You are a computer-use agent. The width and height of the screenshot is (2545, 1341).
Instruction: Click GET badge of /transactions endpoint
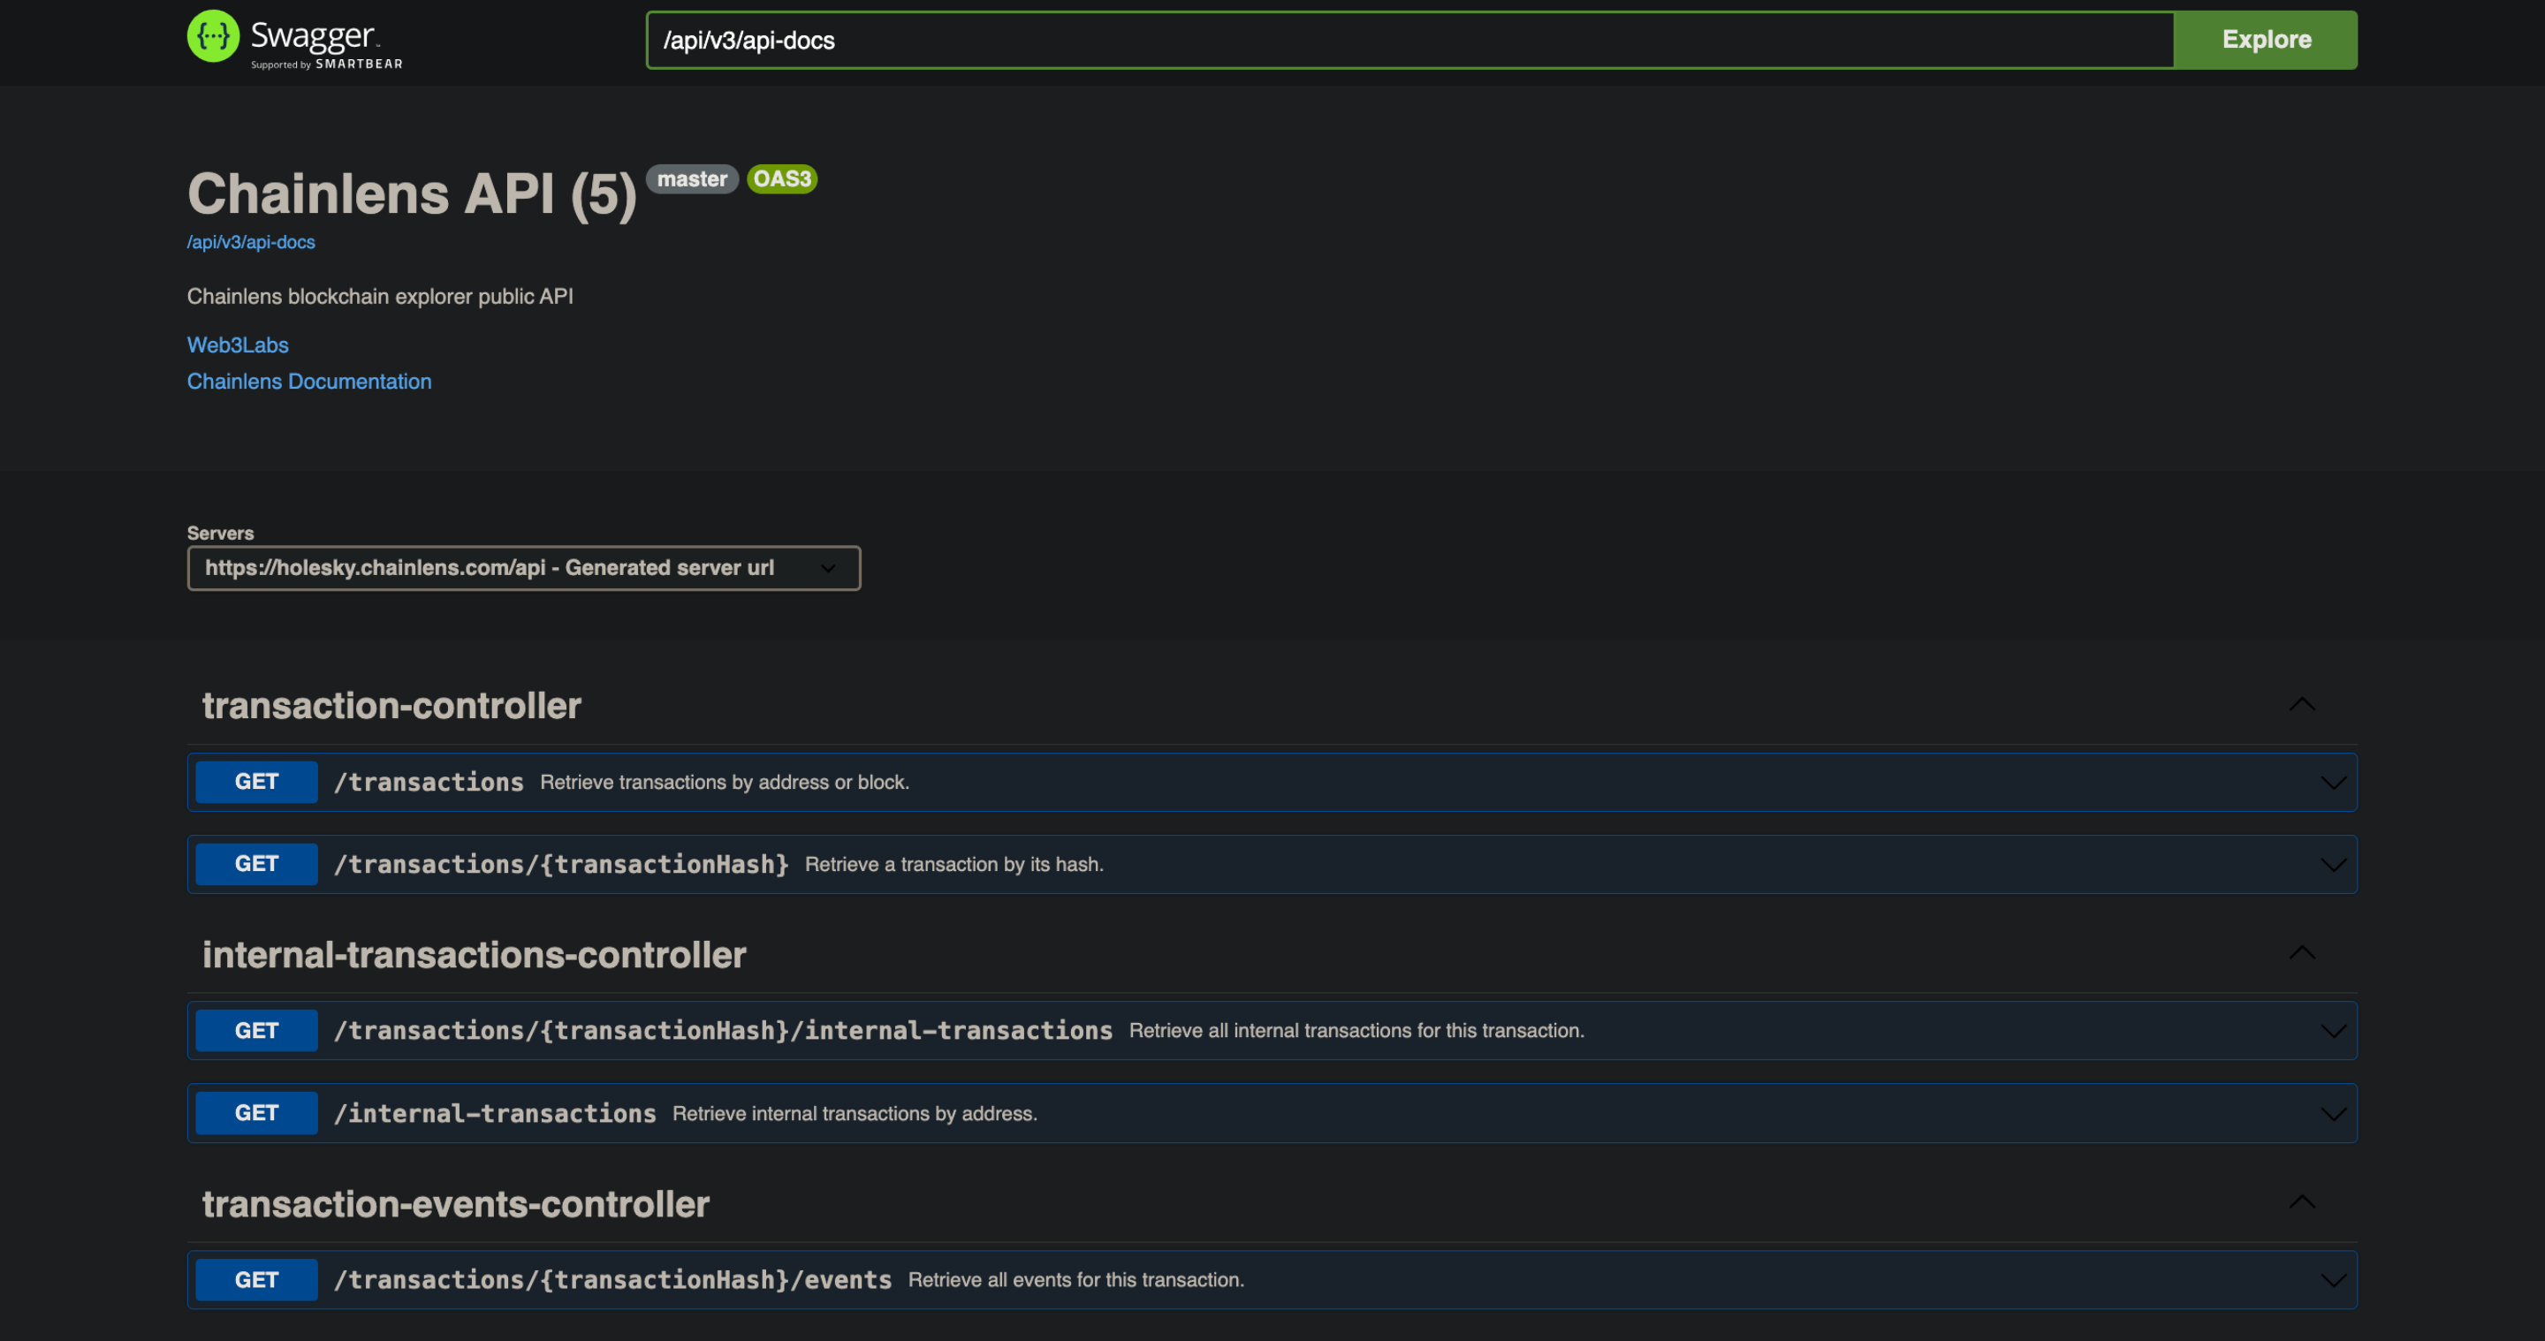257,782
